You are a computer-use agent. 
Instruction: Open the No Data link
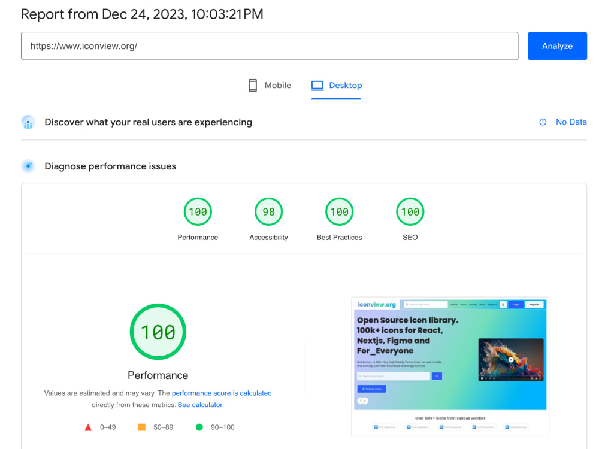[x=571, y=122]
